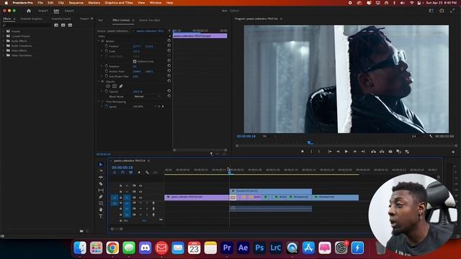Hide track V1 with its eye icon
The width and height of the screenshot is (461, 259).
pos(140,197)
